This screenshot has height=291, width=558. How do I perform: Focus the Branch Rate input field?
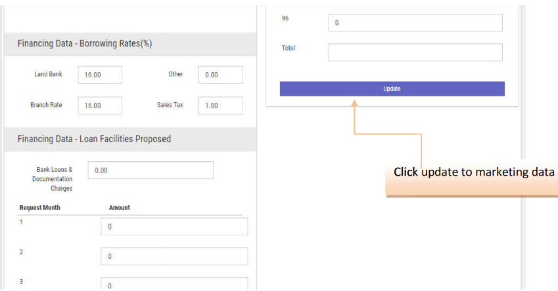99,106
